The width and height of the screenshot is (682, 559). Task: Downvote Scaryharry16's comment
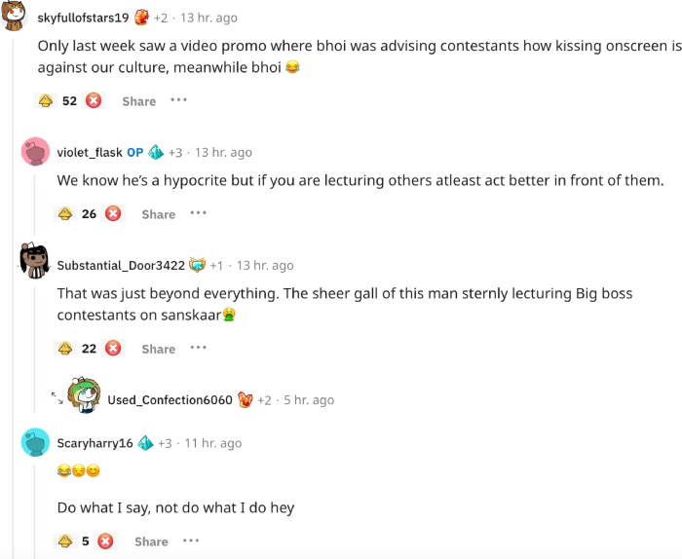pos(105,540)
